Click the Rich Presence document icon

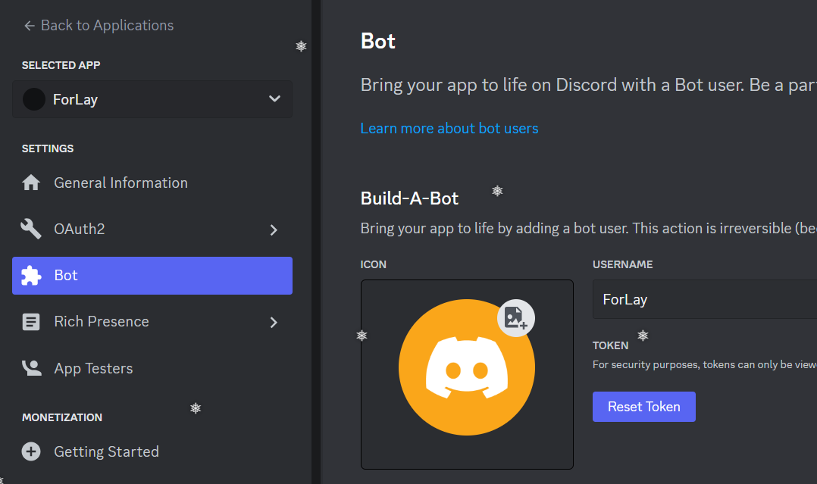[x=31, y=321]
